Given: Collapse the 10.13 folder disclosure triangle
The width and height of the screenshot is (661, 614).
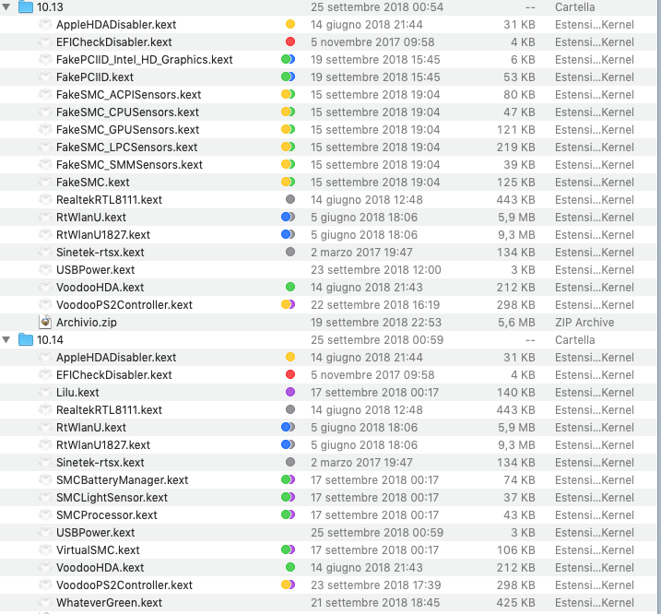Looking at the screenshot, I should click(x=6, y=7).
